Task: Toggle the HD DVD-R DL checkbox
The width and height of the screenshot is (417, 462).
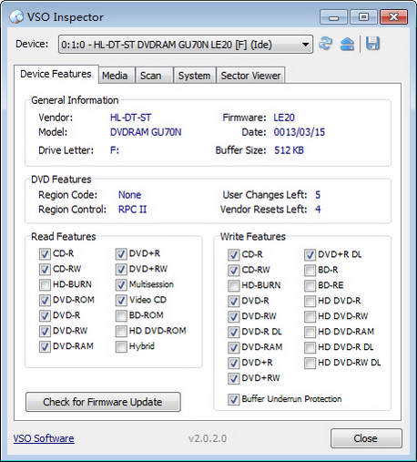Action: click(x=310, y=347)
